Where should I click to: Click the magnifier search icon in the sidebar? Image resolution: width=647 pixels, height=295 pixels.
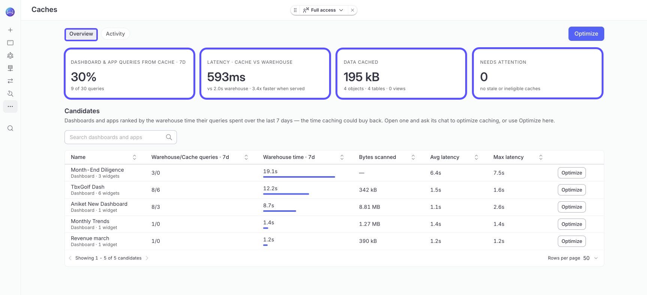(10, 128)
